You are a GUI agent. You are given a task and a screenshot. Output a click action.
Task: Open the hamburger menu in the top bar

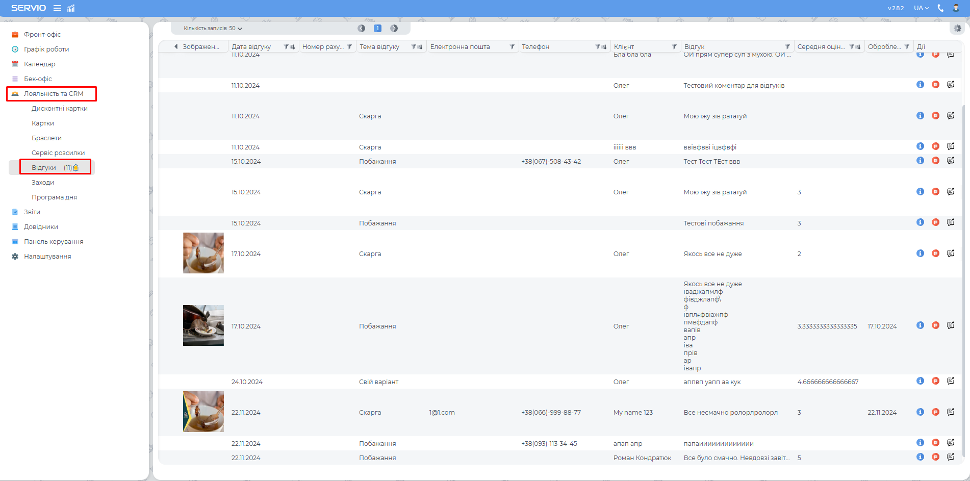point(57,8)
